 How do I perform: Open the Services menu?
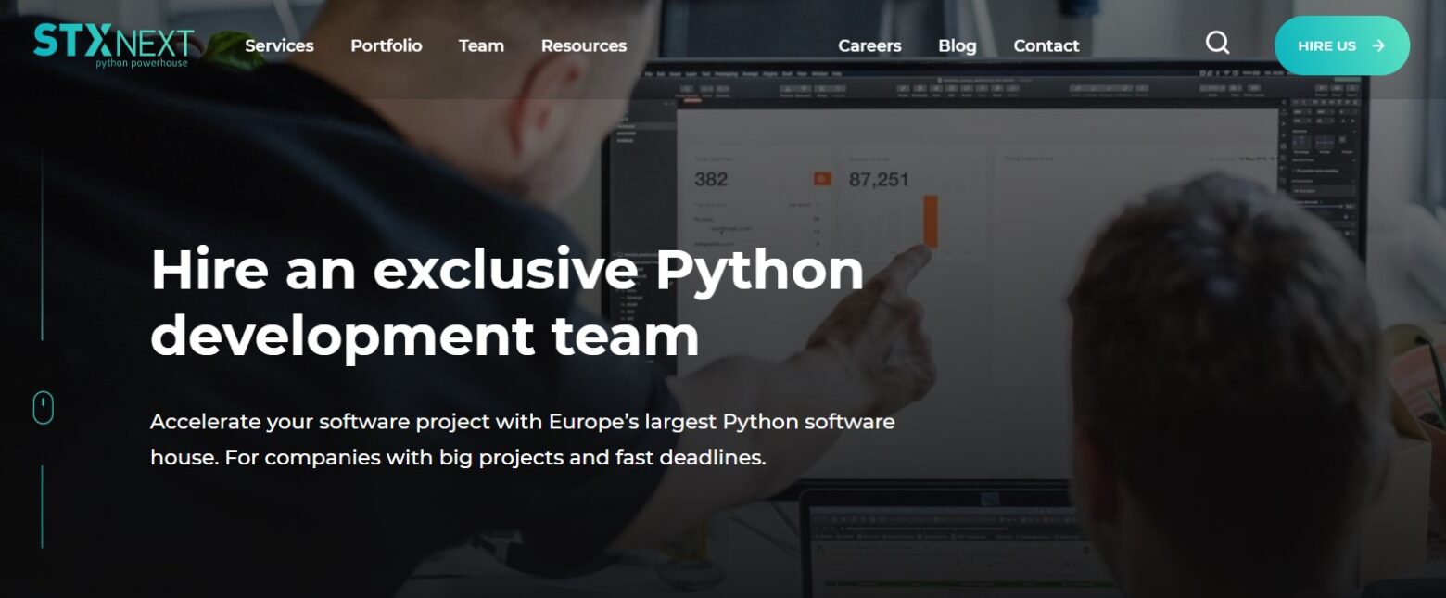pos(279,45)
